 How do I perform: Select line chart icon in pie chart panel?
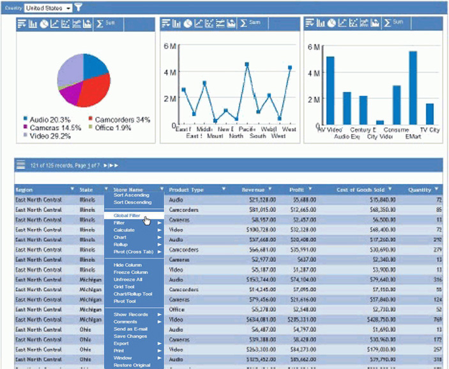pos(54,24)
